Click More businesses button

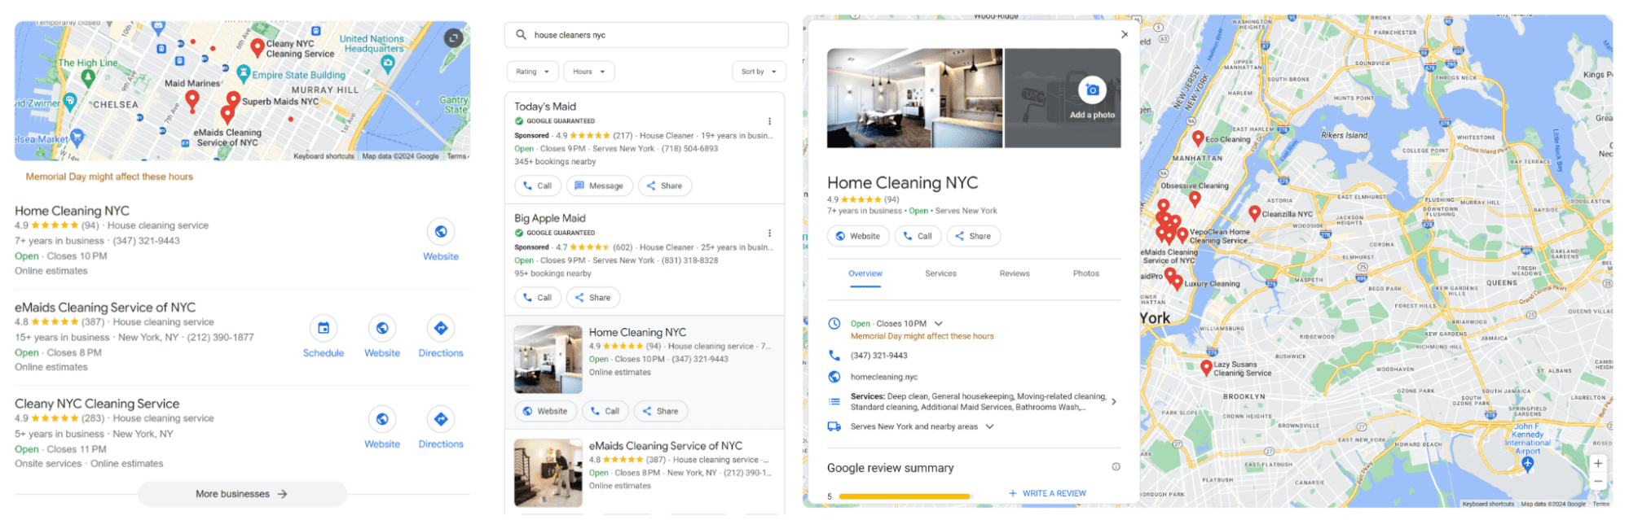pos(242,494)
